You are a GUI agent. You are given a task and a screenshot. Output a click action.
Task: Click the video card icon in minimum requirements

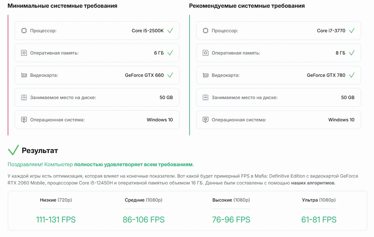pos(24,75)
